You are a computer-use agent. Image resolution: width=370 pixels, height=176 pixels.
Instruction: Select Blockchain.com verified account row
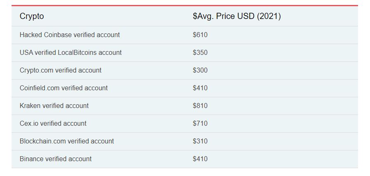tap(185, 141)
